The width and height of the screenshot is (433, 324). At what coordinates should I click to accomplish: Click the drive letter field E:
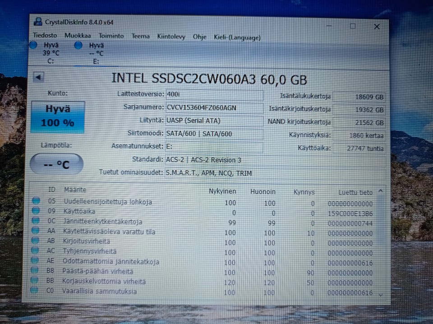pyautogui.click(x=214, y=147)
